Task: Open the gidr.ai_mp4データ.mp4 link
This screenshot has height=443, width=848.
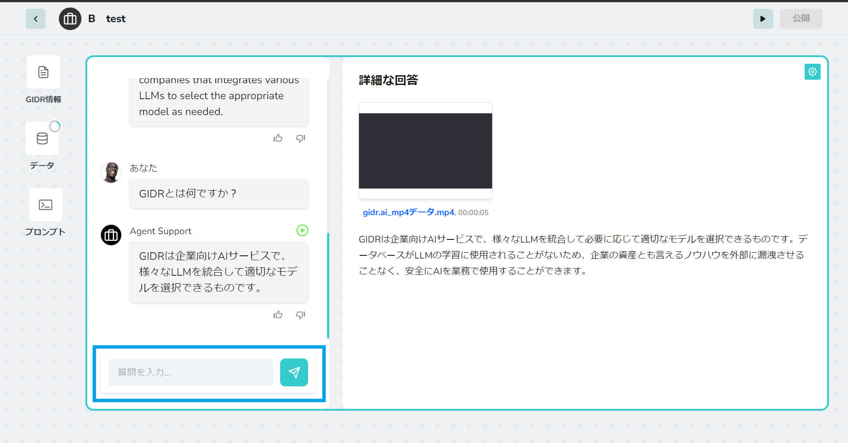Action: (409, 212)
